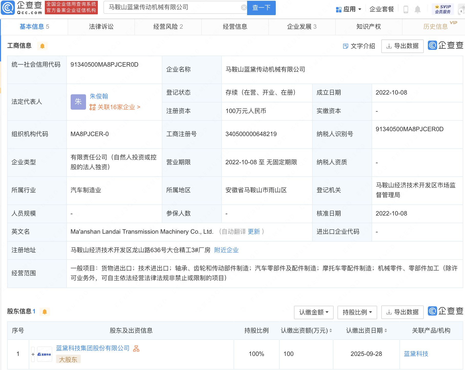
Task: Select 工商注册号 value 340500000648219
Action: [x=251, y=134]
